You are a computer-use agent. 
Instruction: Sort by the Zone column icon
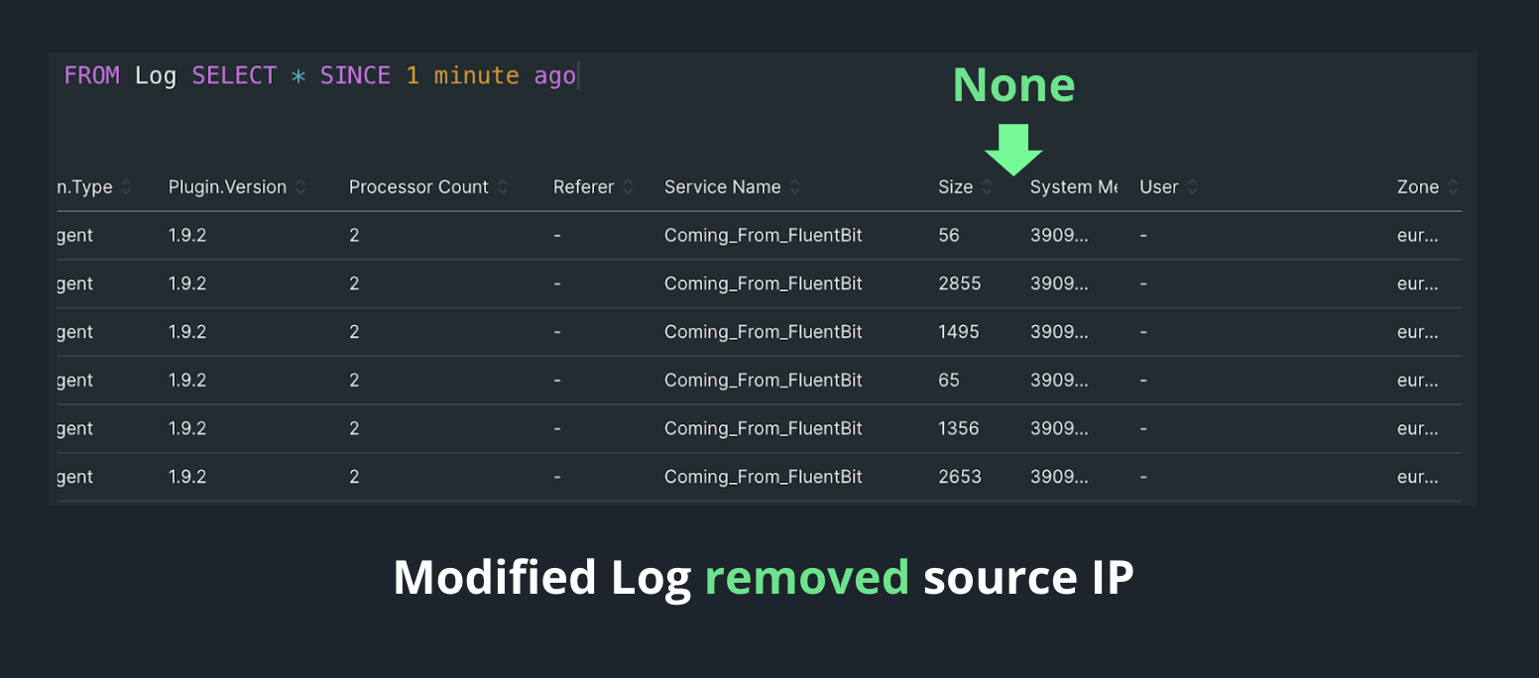coord(1453,187)
